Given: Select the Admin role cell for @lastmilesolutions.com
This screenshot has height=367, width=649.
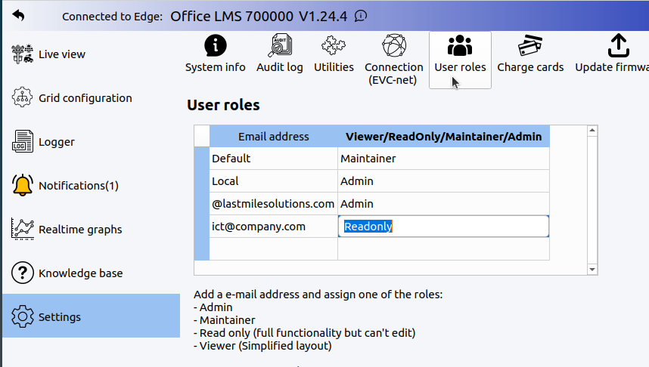Looking at the screenshot, I should [x=444, y=204].
